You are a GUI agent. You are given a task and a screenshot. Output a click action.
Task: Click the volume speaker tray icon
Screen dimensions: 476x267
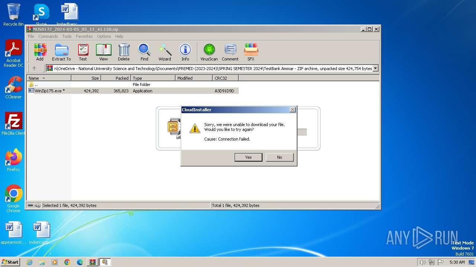[422, 262]
